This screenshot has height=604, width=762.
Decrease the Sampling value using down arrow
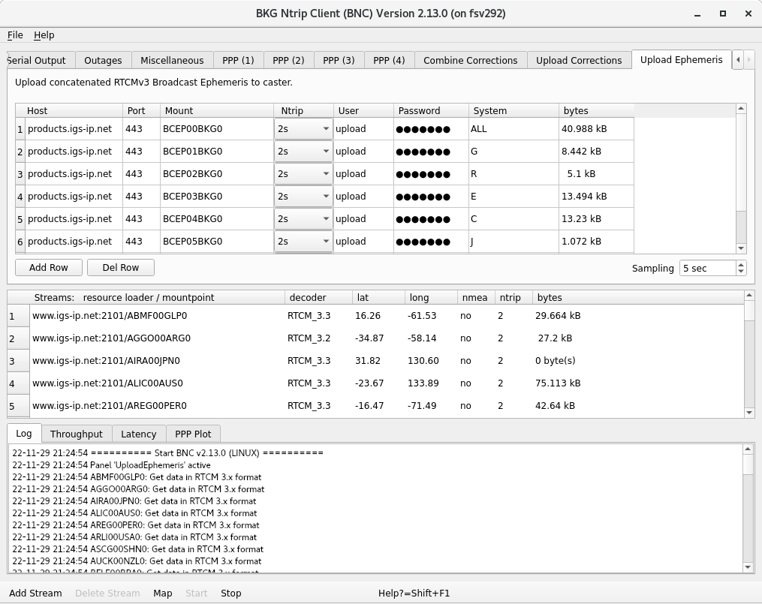(741, 272)
